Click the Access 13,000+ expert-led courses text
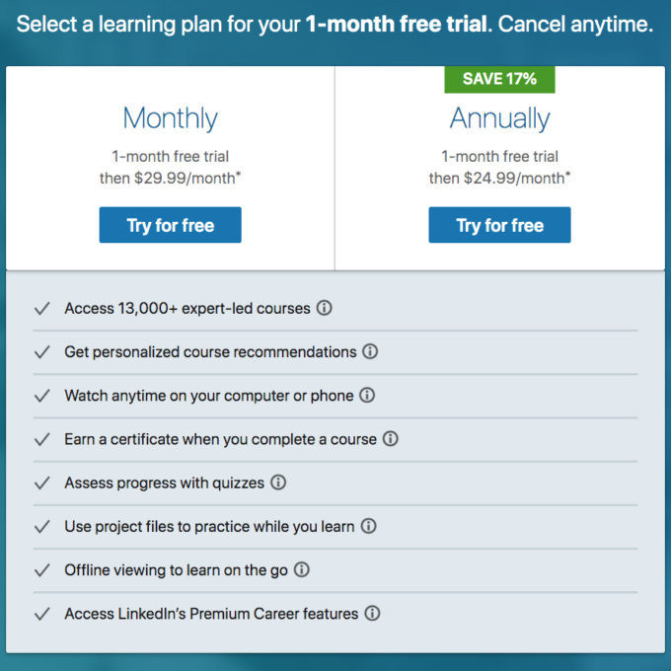 pyautogui.click(x=187, y=308)
